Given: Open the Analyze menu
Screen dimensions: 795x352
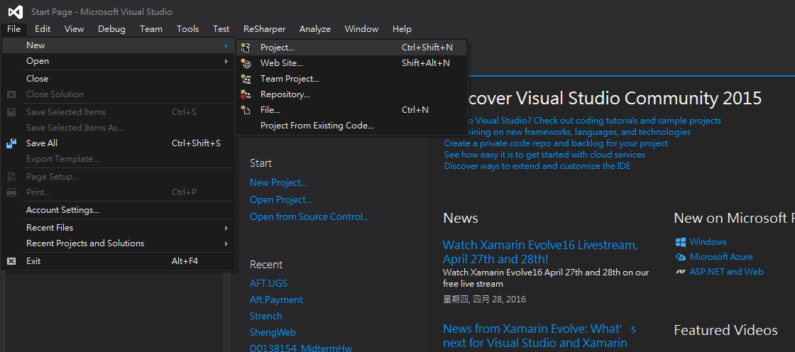Looking at the screenshot, I should [x=314, y=29].
